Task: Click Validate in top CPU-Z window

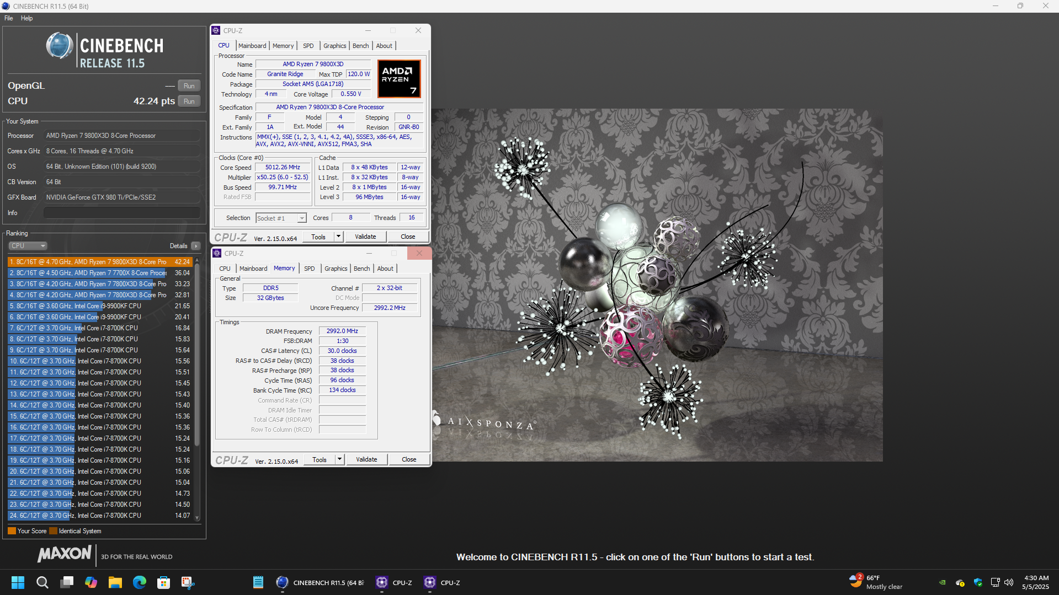Action: (x=365, y=237)
